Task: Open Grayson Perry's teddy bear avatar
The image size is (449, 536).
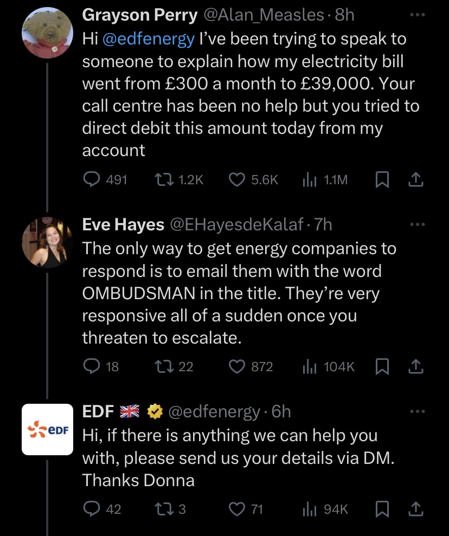Action: point(47,33)
